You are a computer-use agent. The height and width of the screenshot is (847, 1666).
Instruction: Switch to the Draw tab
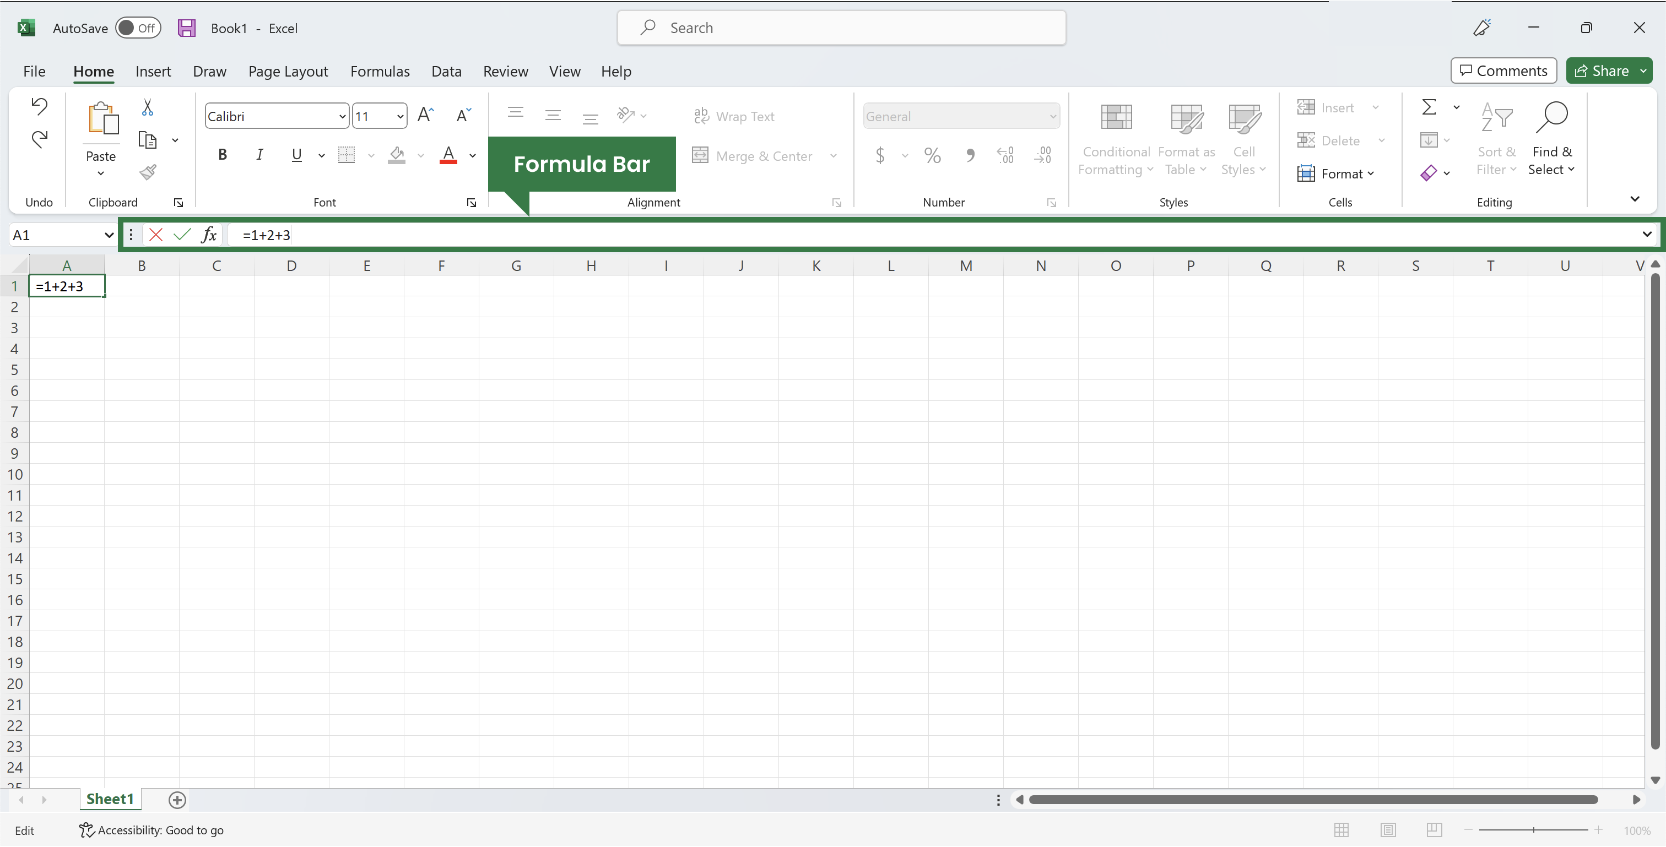pyautogui.click(x=209, y=71)
